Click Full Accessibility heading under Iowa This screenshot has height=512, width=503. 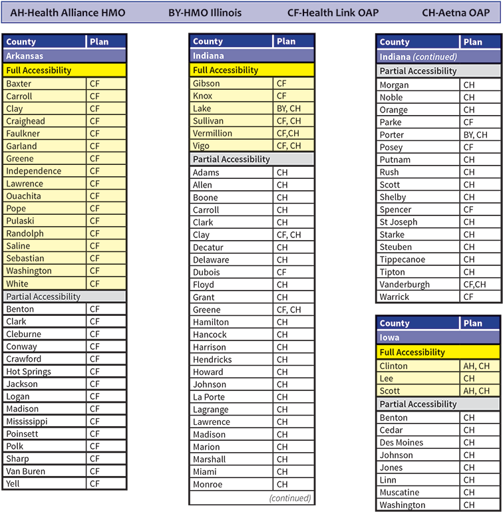(438, 352)
